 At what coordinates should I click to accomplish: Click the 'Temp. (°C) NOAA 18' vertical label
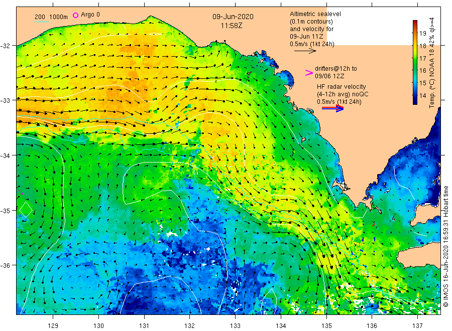(x=431, y=78)
